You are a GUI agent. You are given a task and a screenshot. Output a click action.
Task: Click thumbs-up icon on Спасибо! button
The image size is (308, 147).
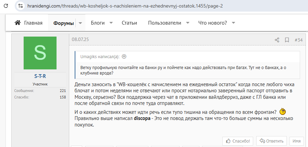click(228, 141)
